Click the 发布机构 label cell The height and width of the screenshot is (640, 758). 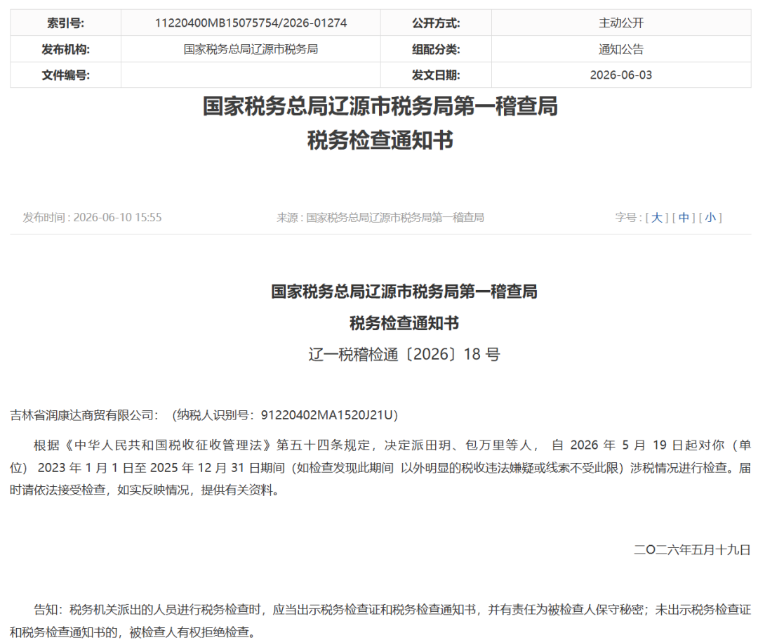66,49
